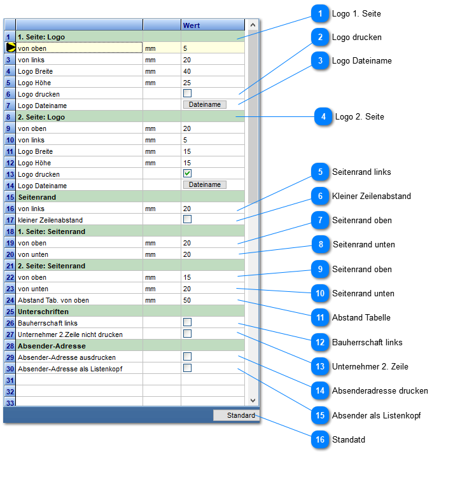The height and width of the screenshot is (503, 467).
Task: Select value 20 in row 9 von oben
Action: pyautogui.click(x=213, y=128)
